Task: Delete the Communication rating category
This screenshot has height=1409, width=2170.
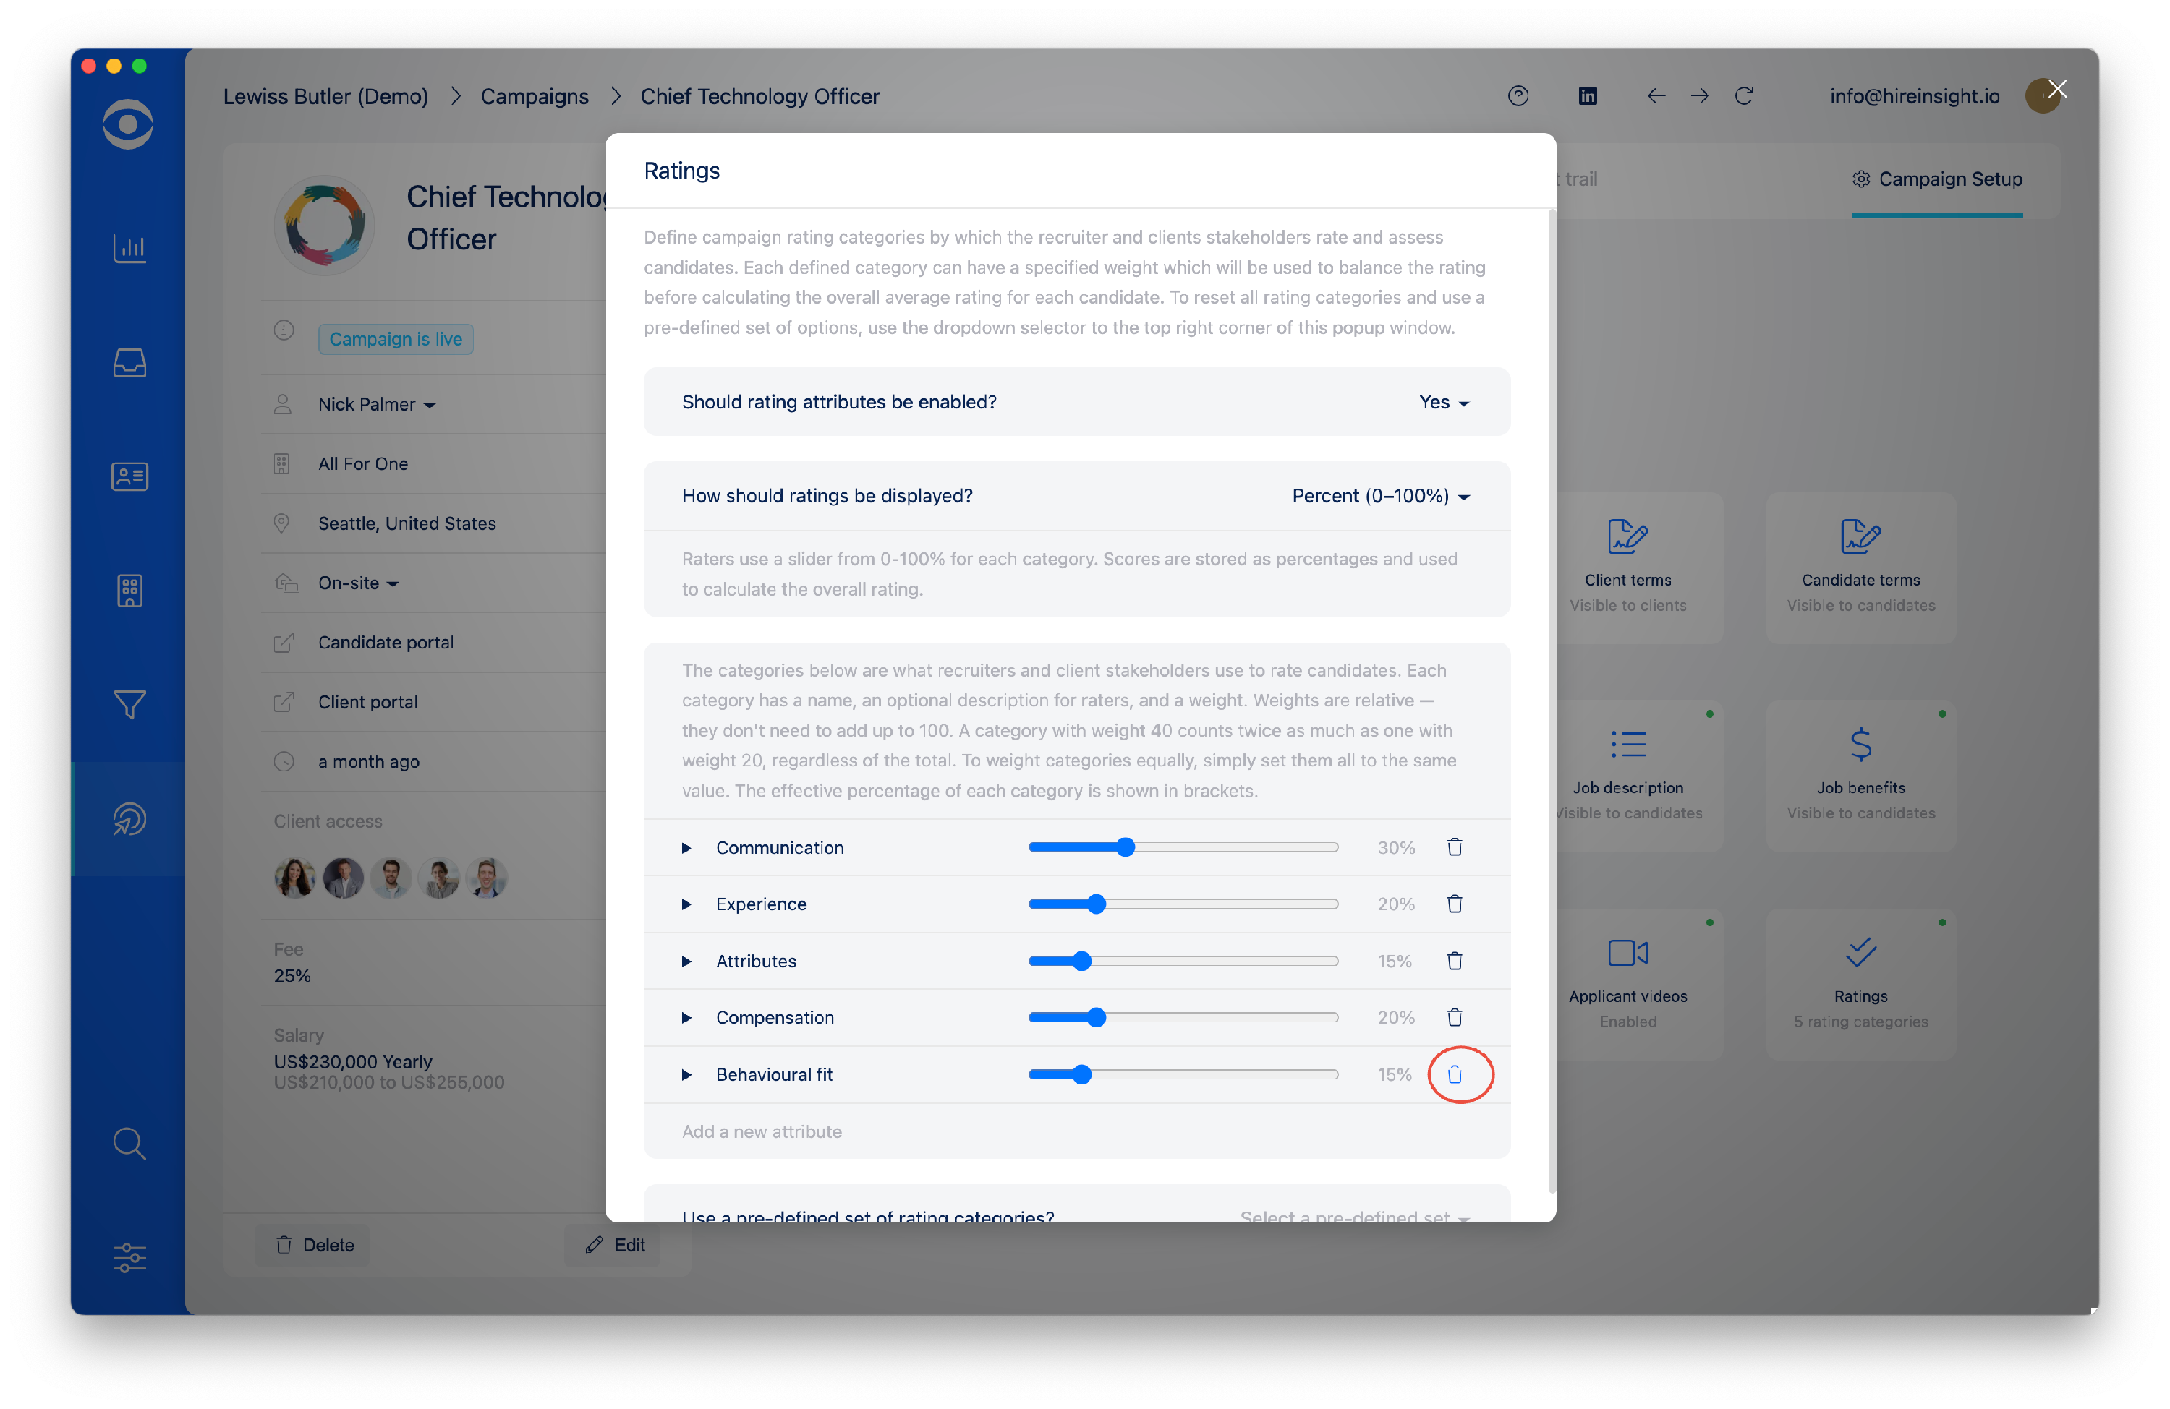Action: [x=1455, y=847]
